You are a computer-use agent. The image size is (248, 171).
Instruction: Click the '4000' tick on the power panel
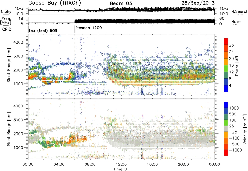tap(18, 42)
